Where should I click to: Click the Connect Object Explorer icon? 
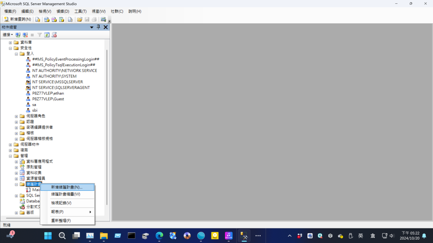[18, 35]
